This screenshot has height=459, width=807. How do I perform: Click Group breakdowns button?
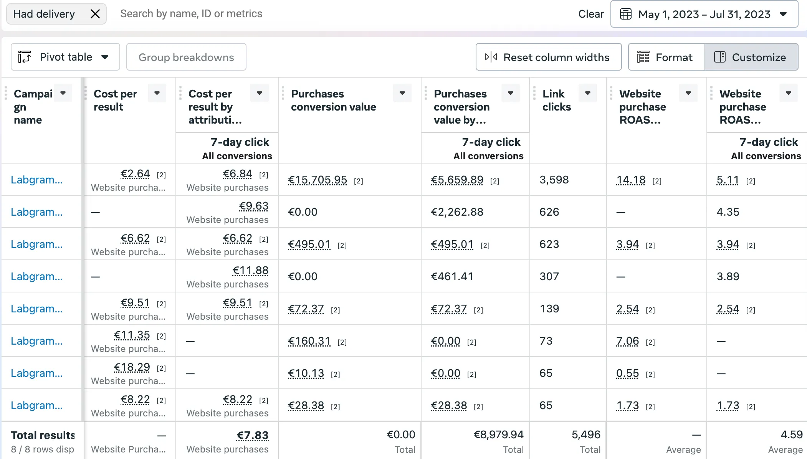point(186,57)
